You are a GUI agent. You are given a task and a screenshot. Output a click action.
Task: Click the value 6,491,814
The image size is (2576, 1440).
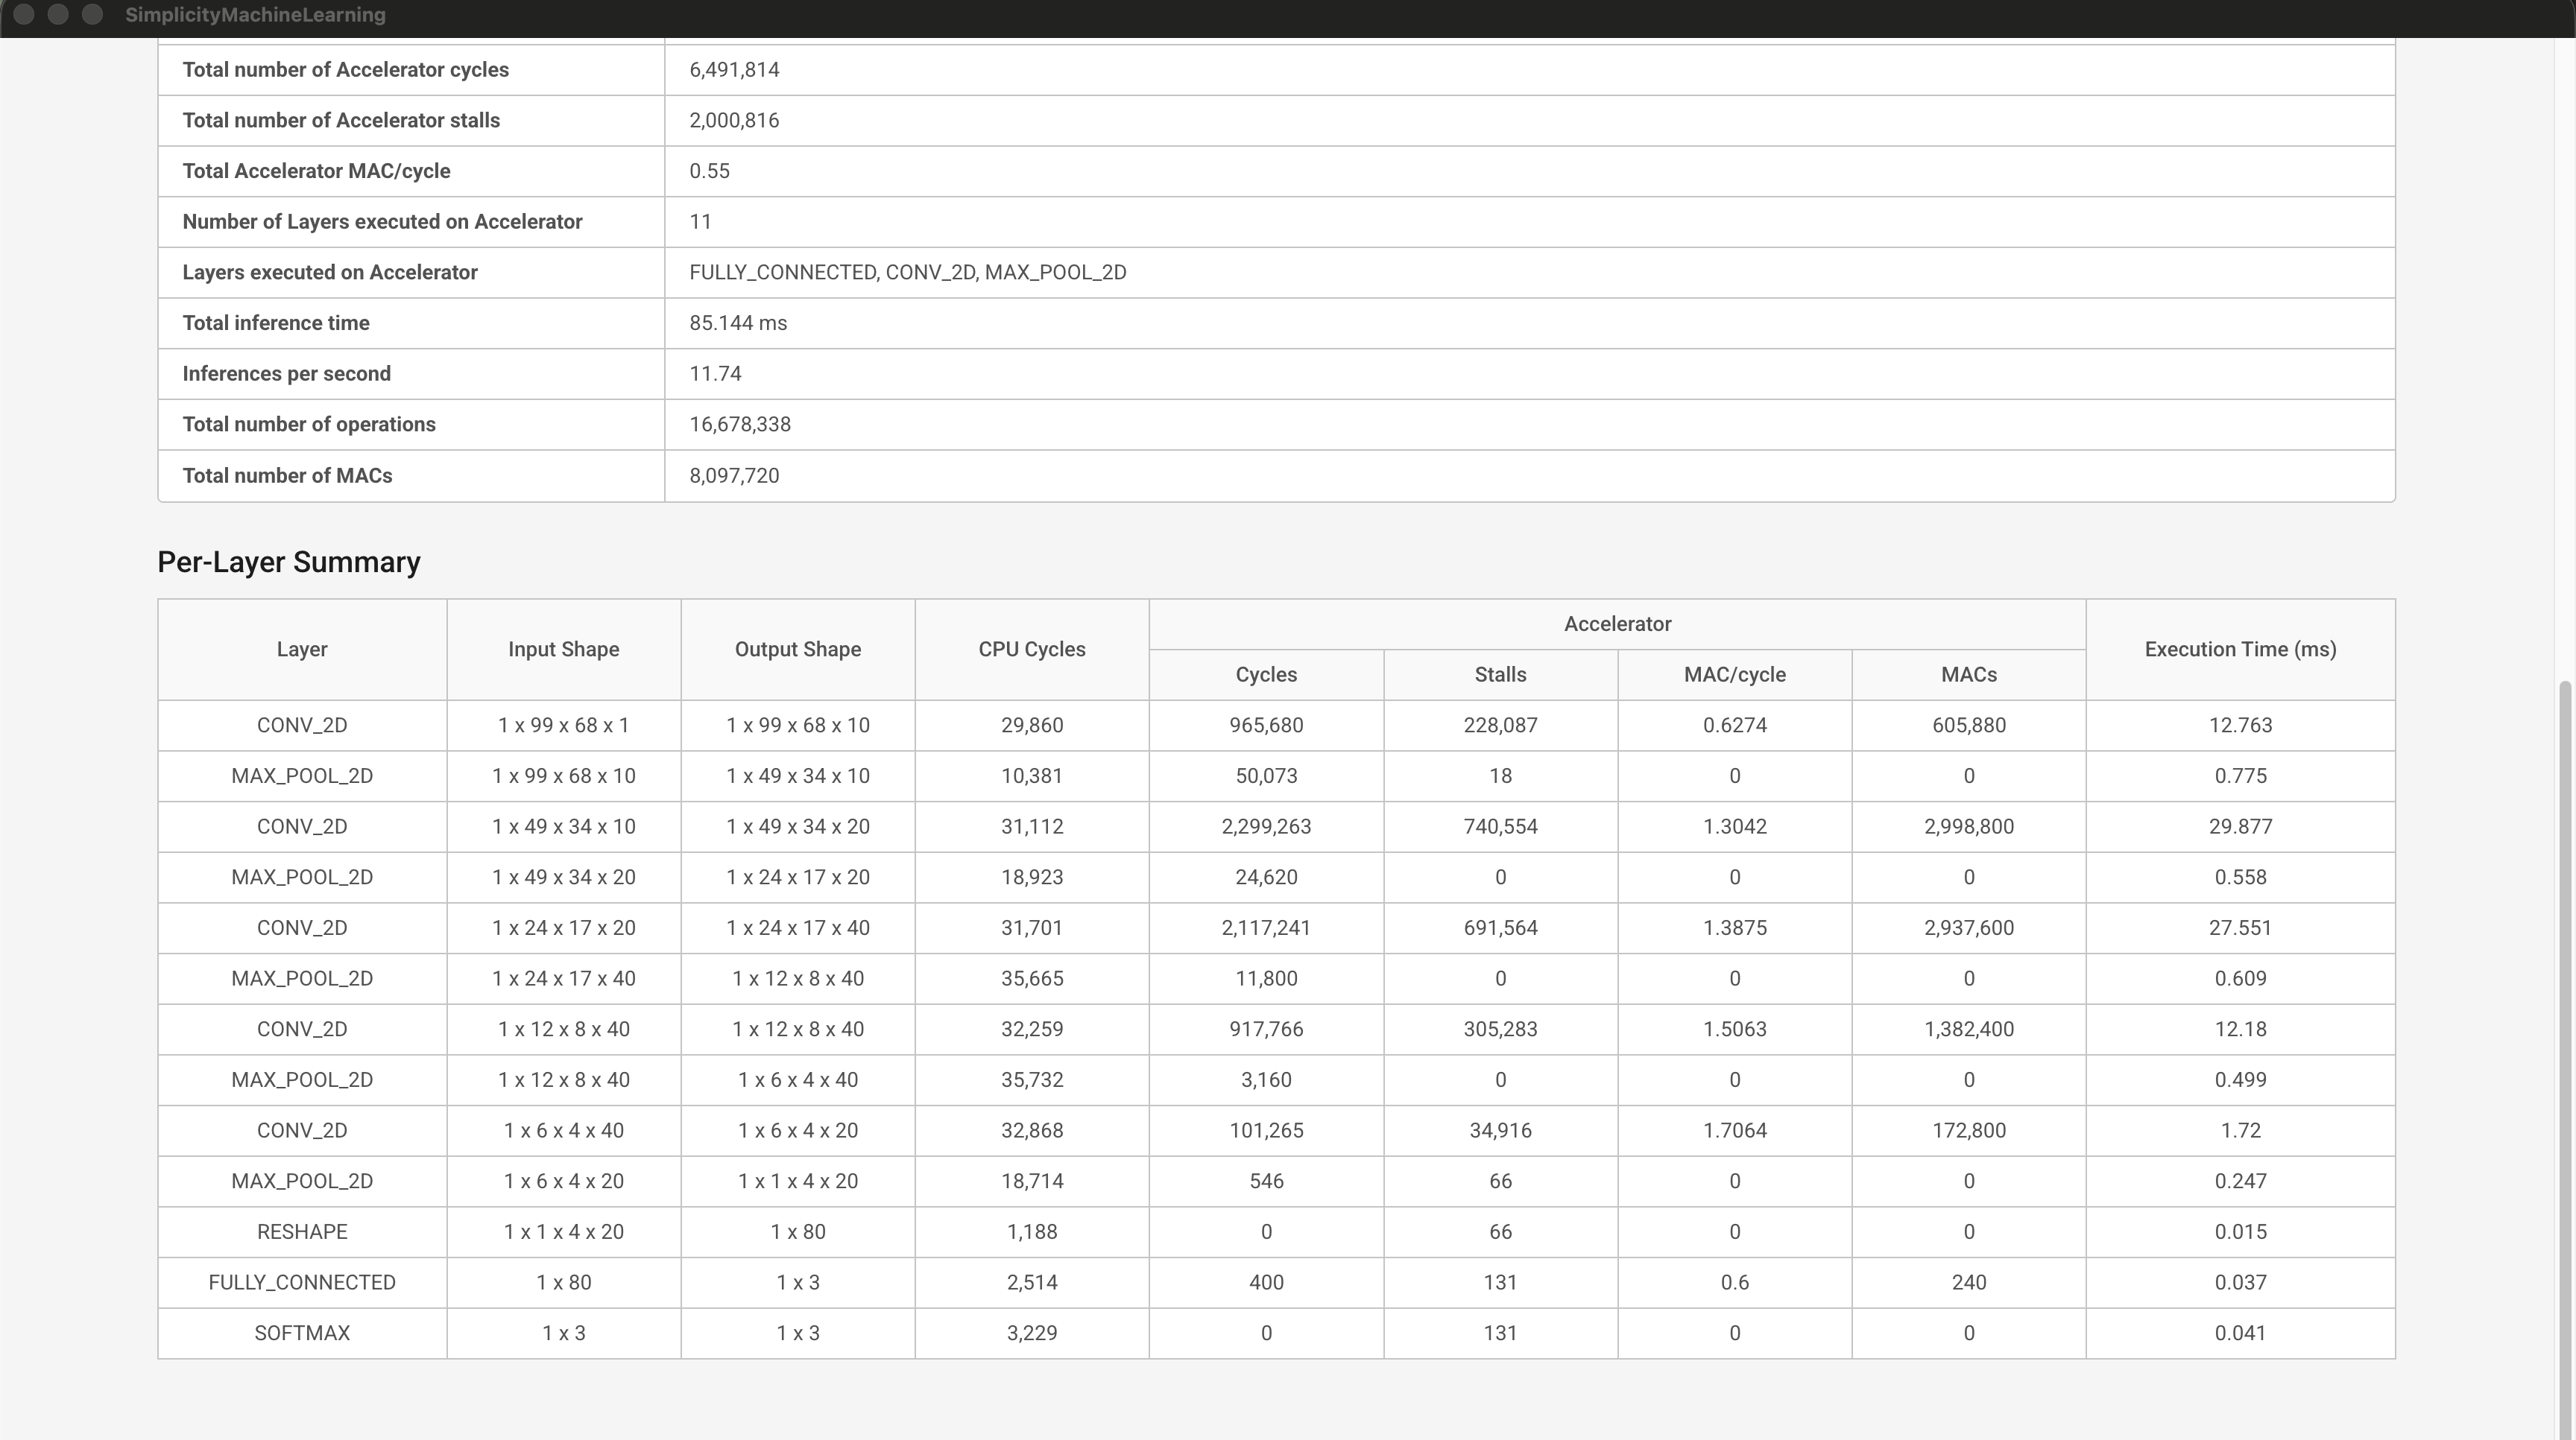[x=734, y=70]
